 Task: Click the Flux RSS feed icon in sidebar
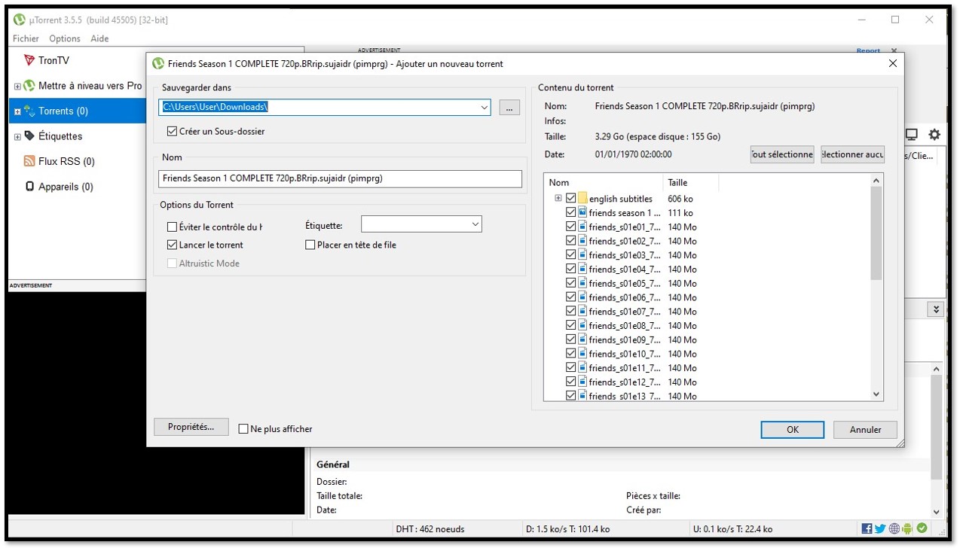point(29,161)
